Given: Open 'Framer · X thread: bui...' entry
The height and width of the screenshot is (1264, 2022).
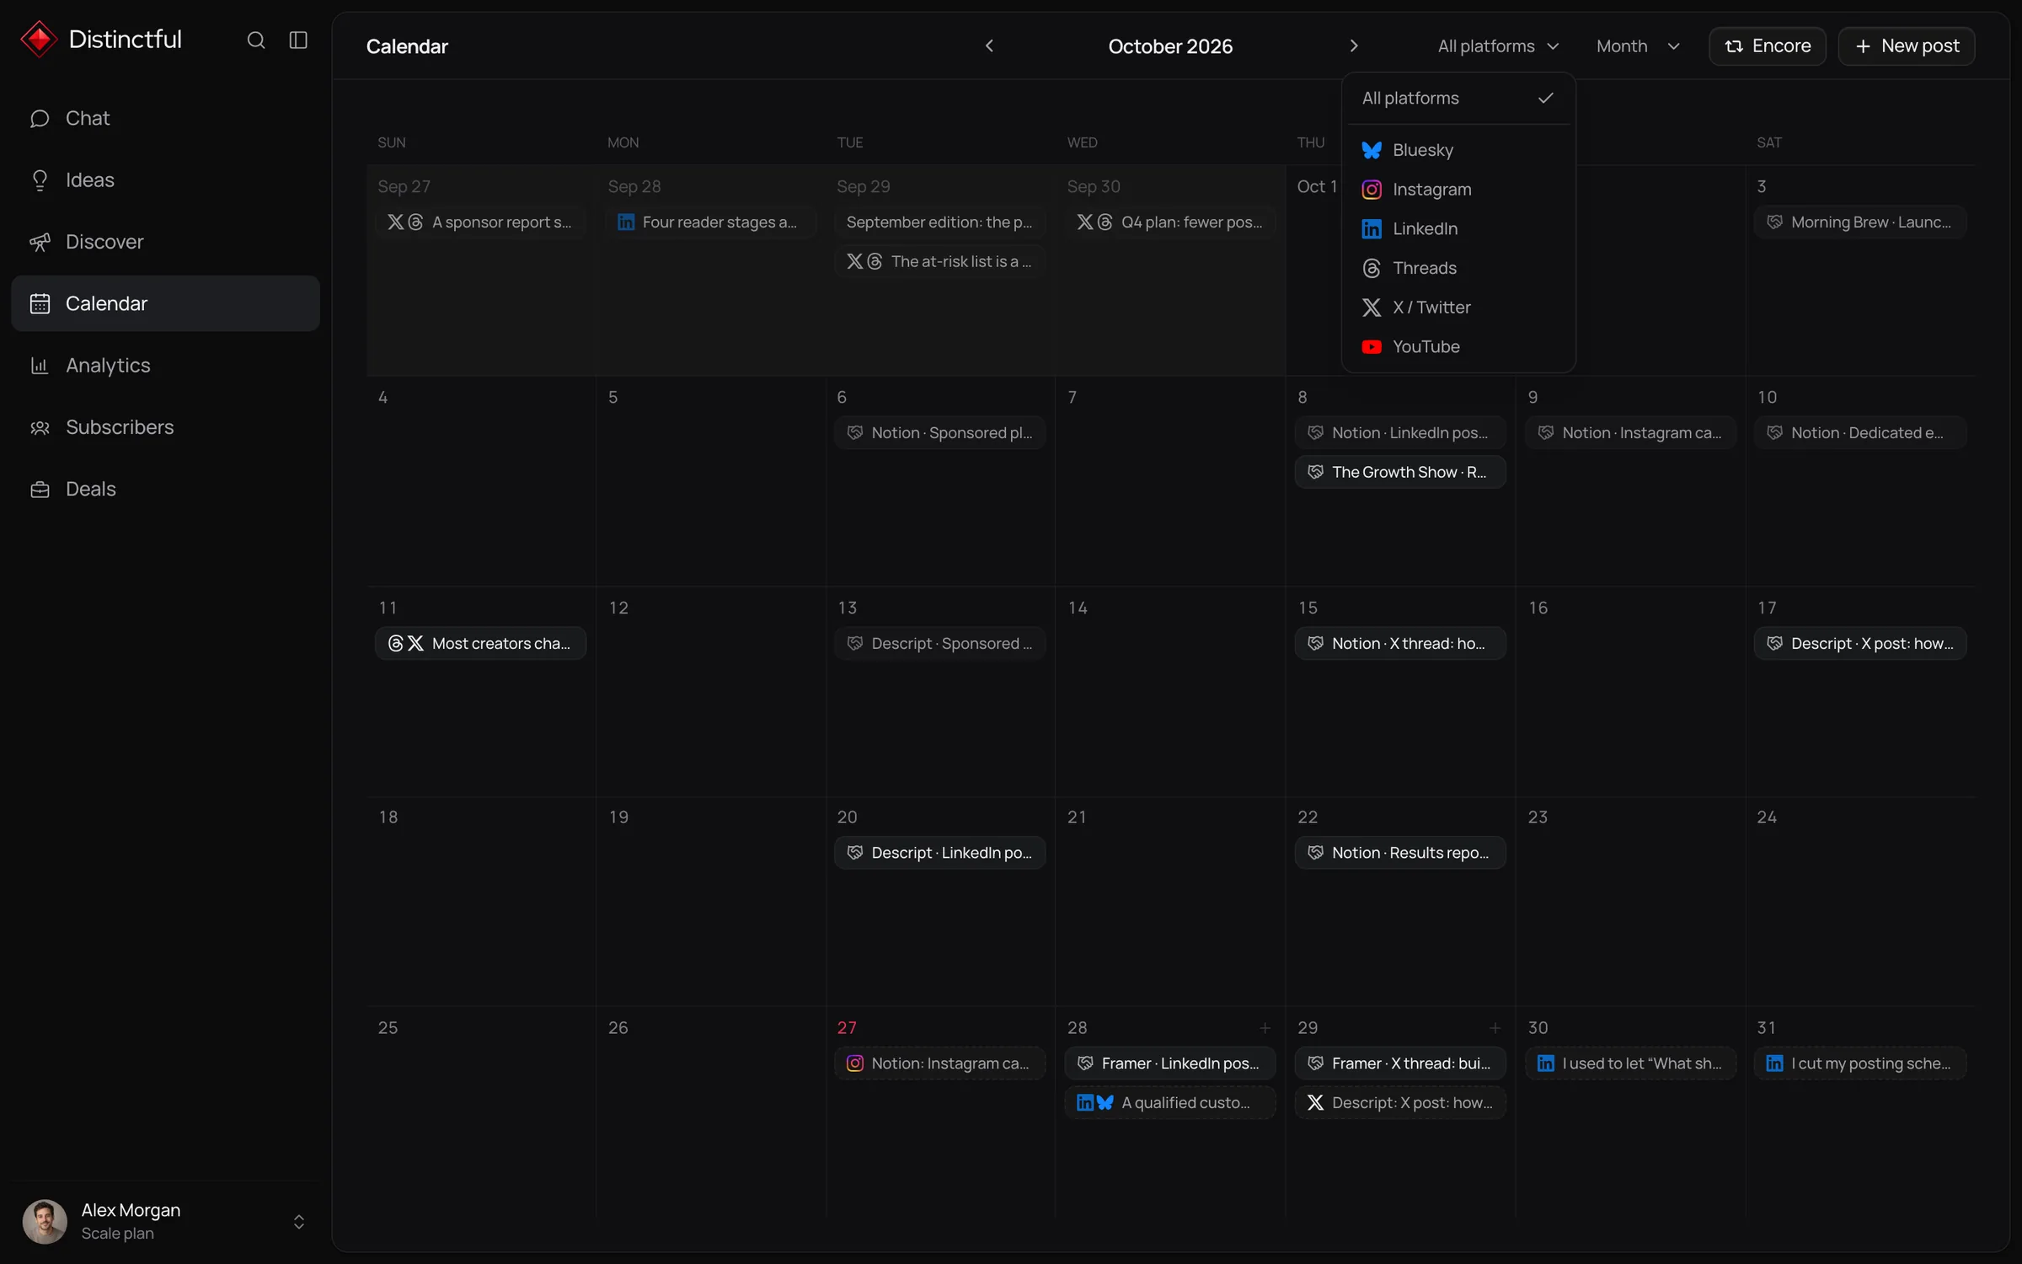Looking at the screenshot, I should (x=1400, y=1063).
